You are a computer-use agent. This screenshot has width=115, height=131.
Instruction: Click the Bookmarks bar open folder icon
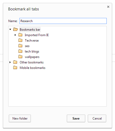16,29
